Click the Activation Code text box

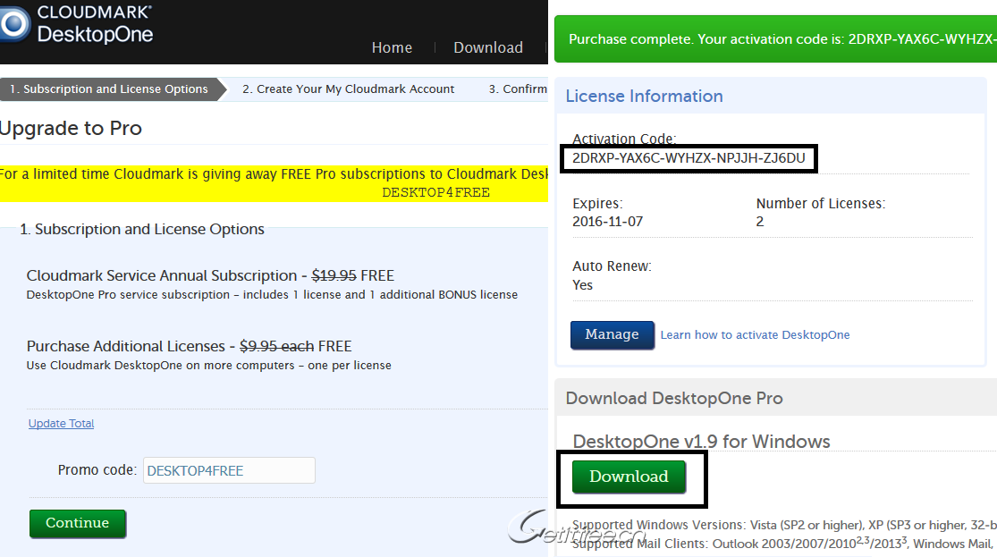coord(689,159)
